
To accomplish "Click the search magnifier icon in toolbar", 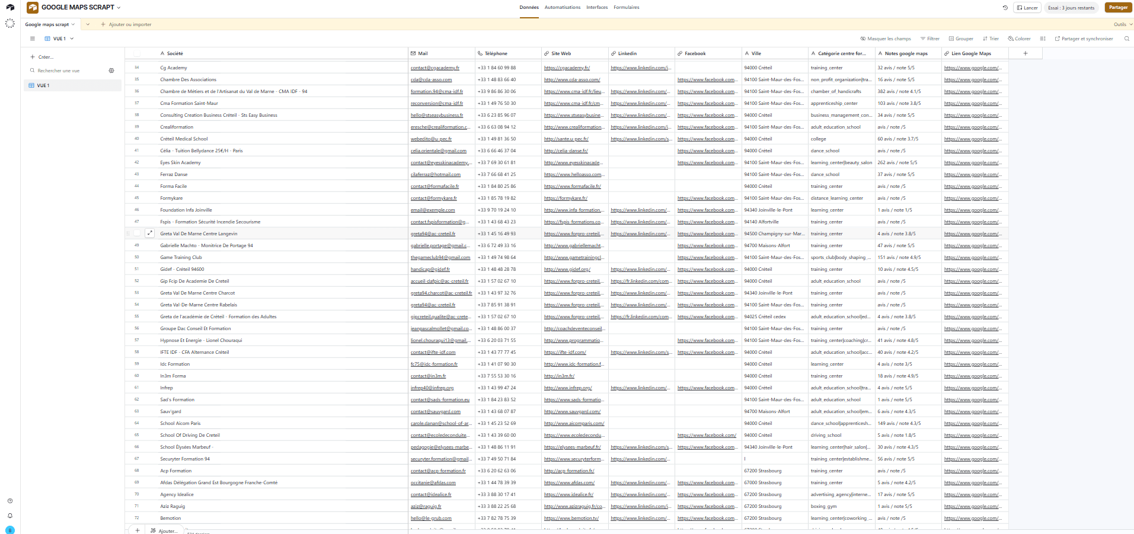I will [1127, 39].
